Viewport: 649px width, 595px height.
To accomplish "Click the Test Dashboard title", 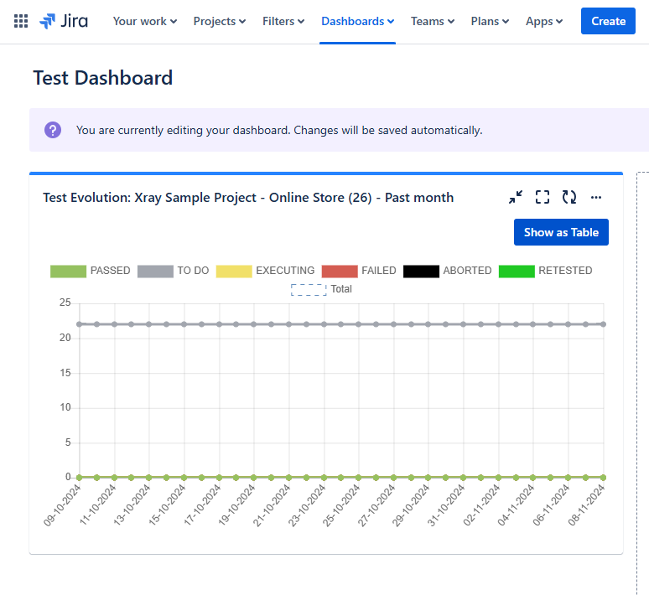I will coord(102,78).
